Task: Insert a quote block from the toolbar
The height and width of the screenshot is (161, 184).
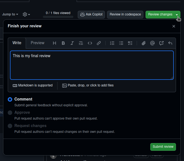Action: 81,43
